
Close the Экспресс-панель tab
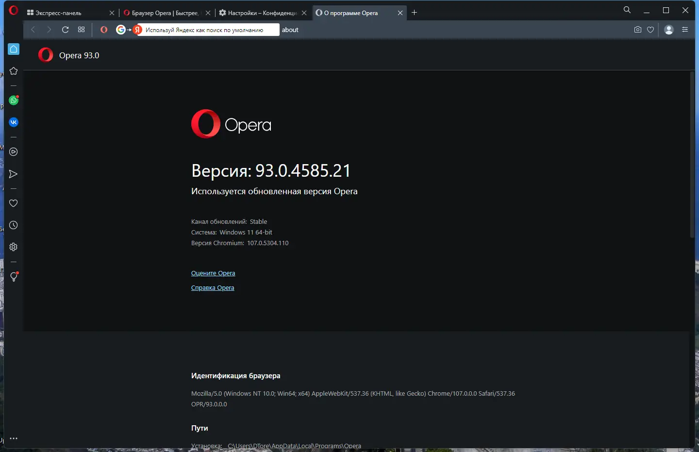point(112,13)
